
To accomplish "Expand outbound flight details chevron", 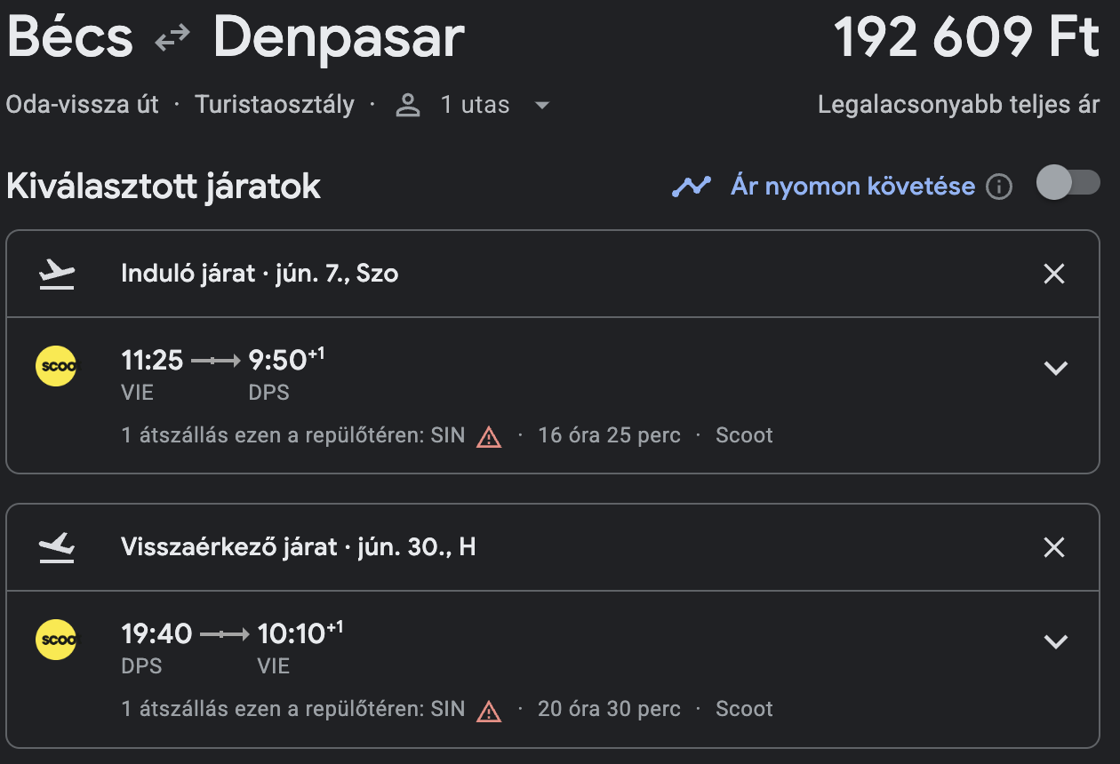I will pos(1055,368).
